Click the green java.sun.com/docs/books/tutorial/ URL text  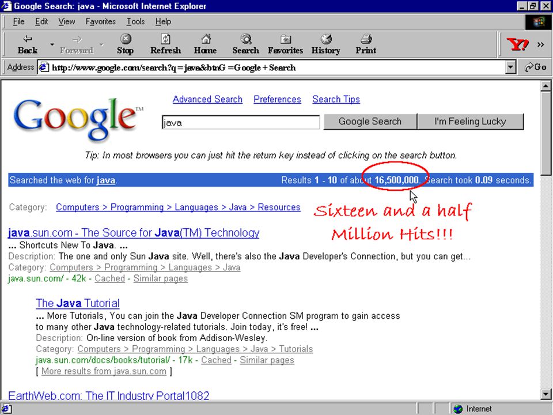(103, 360)
